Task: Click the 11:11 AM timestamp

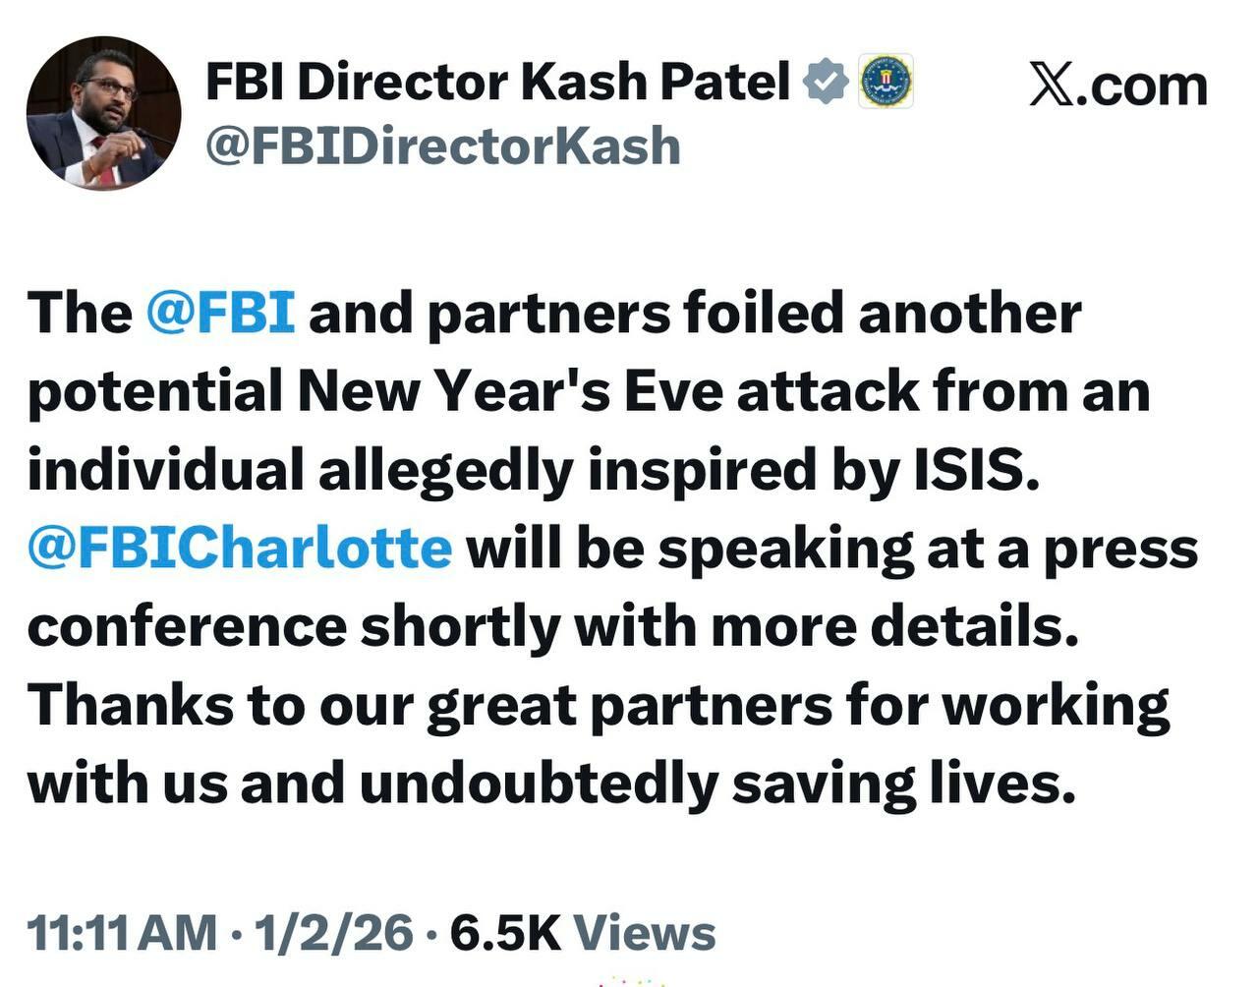Action: [x=122, y=933]
